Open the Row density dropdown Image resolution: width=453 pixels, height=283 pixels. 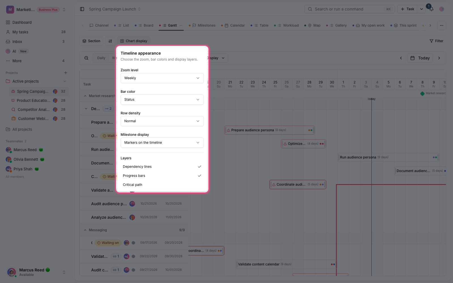[162, 121]
